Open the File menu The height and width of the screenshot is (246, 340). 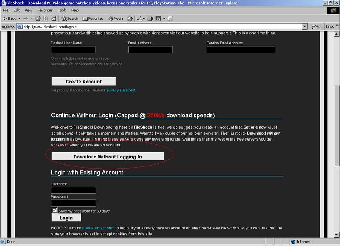[6, 10]
